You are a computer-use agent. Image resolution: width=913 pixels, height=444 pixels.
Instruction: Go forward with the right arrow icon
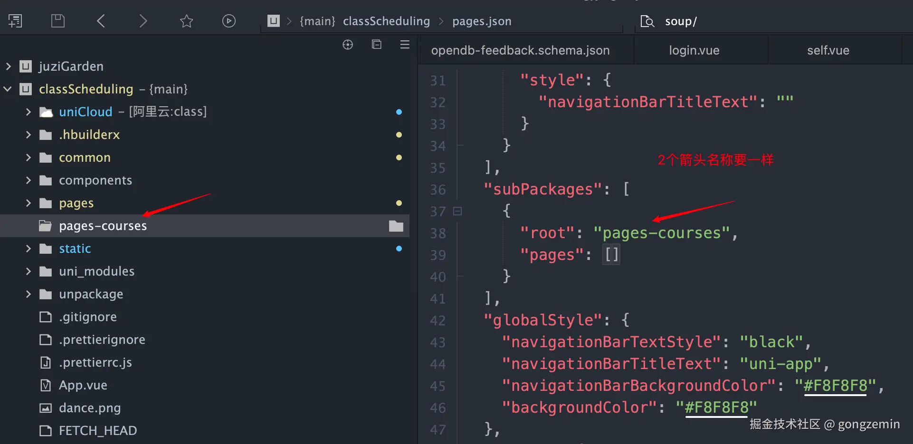[143, 21]
